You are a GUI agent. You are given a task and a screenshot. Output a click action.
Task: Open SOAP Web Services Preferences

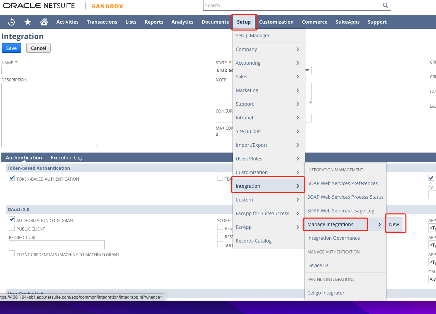pos(345,183)
